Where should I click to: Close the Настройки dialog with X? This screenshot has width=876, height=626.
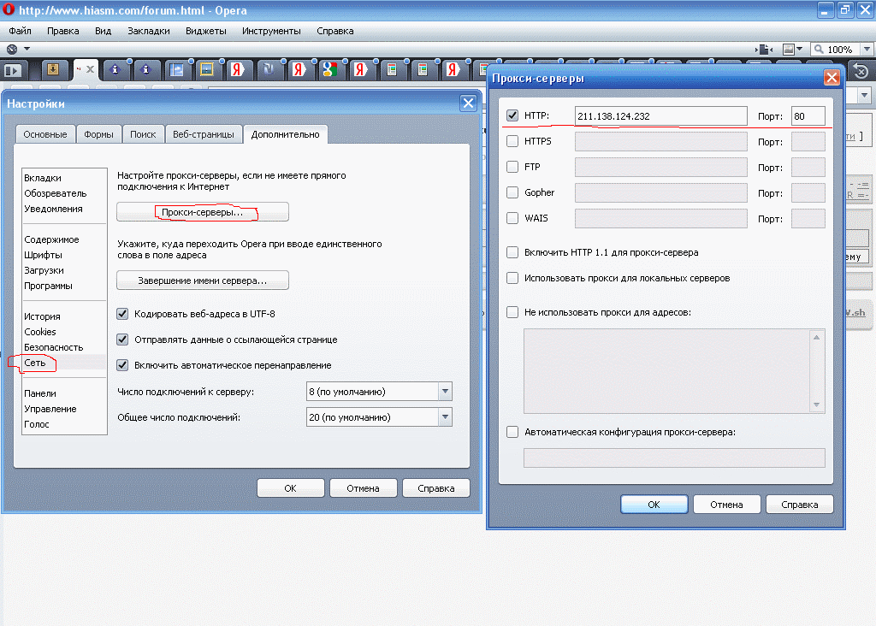point(468,103)
